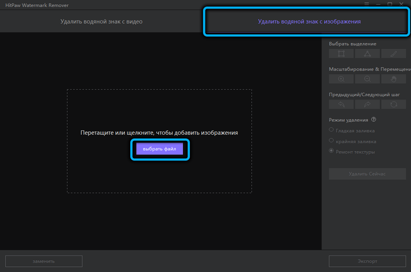Image resolution: width=411 pixels, height=272 pixels.
Task: Click the 'Экспорт' button
Action: pyautogui.click(x=367, y=261)
